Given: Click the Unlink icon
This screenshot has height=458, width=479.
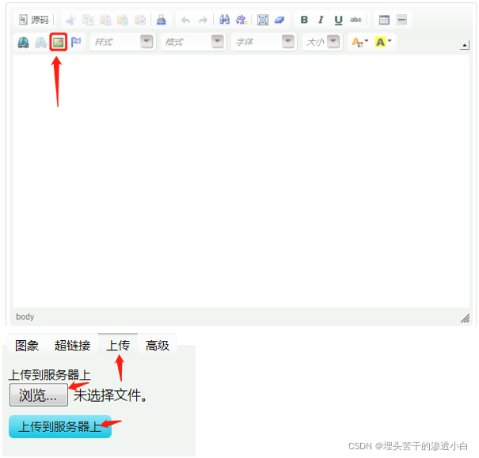Looking at the screenshot, I should pyautogui.click(x=40, y=42).
